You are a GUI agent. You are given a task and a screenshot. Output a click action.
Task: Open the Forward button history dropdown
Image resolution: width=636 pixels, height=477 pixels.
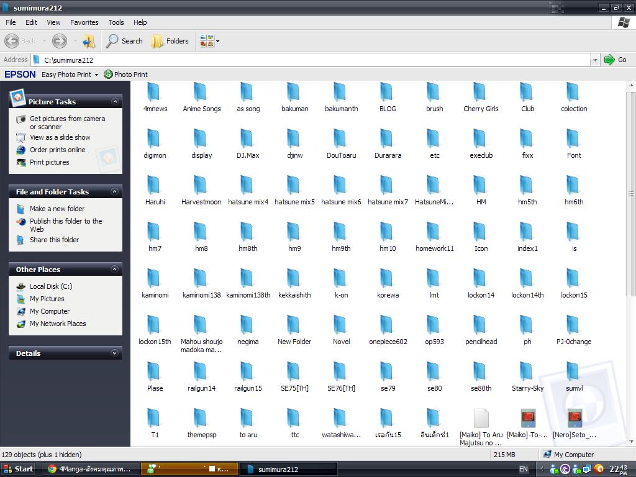75,41
